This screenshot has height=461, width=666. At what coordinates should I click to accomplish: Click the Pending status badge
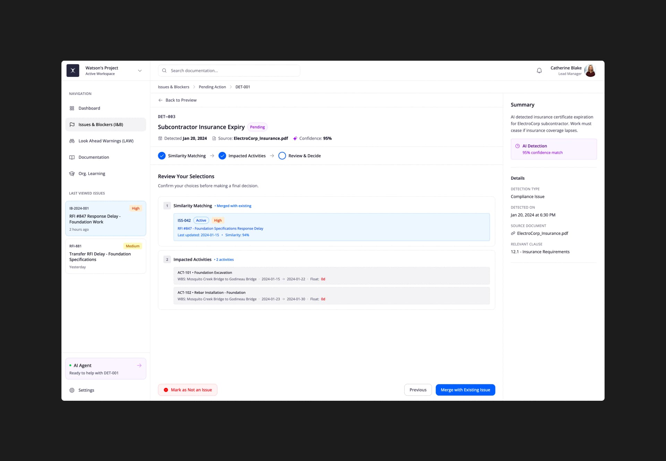pyautogui.click(x=257, y=127)
